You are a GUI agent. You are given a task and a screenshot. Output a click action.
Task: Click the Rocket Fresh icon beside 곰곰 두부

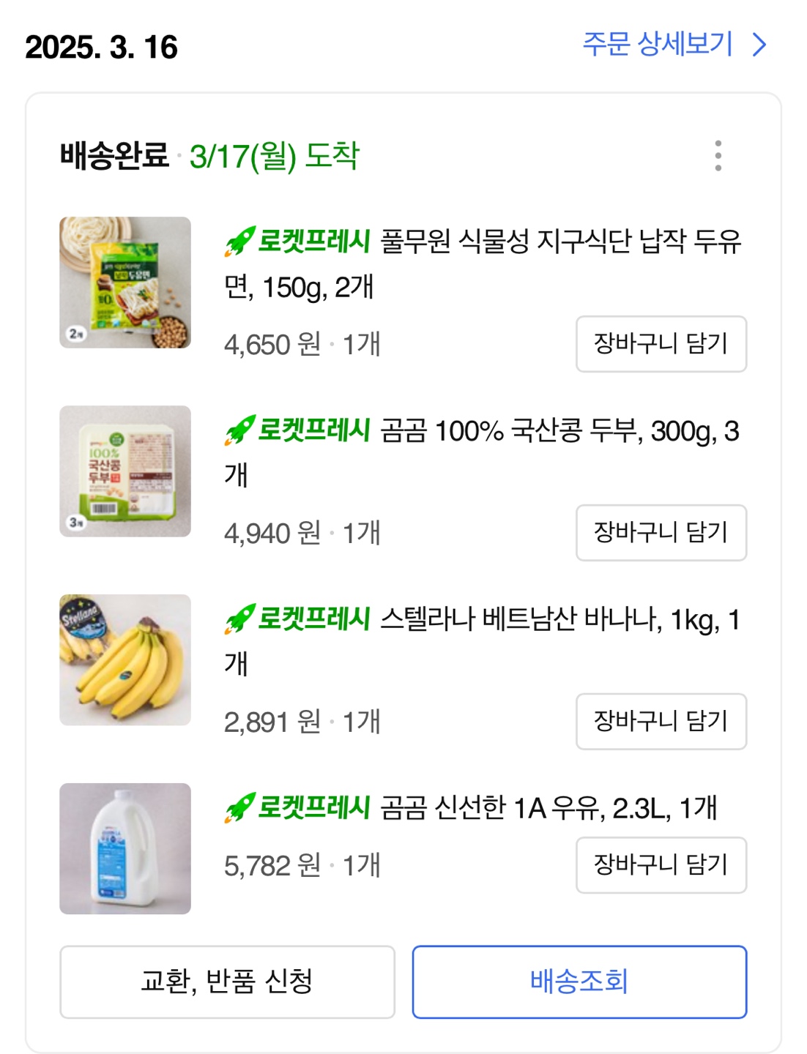239,430
